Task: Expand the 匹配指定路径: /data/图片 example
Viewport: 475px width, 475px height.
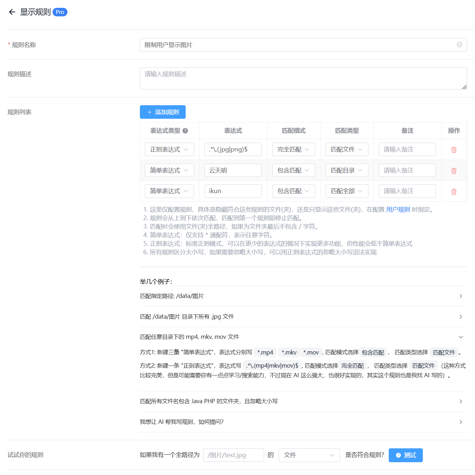Action: click(x=303, y=296)
